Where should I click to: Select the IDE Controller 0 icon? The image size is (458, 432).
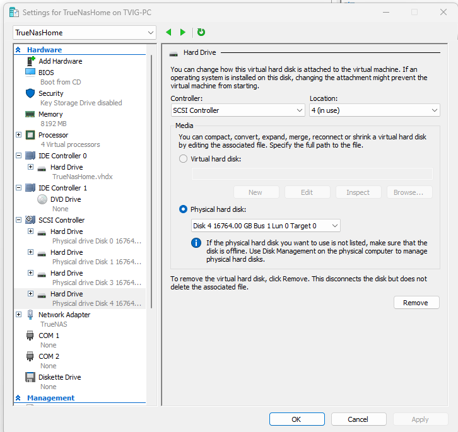30,156
